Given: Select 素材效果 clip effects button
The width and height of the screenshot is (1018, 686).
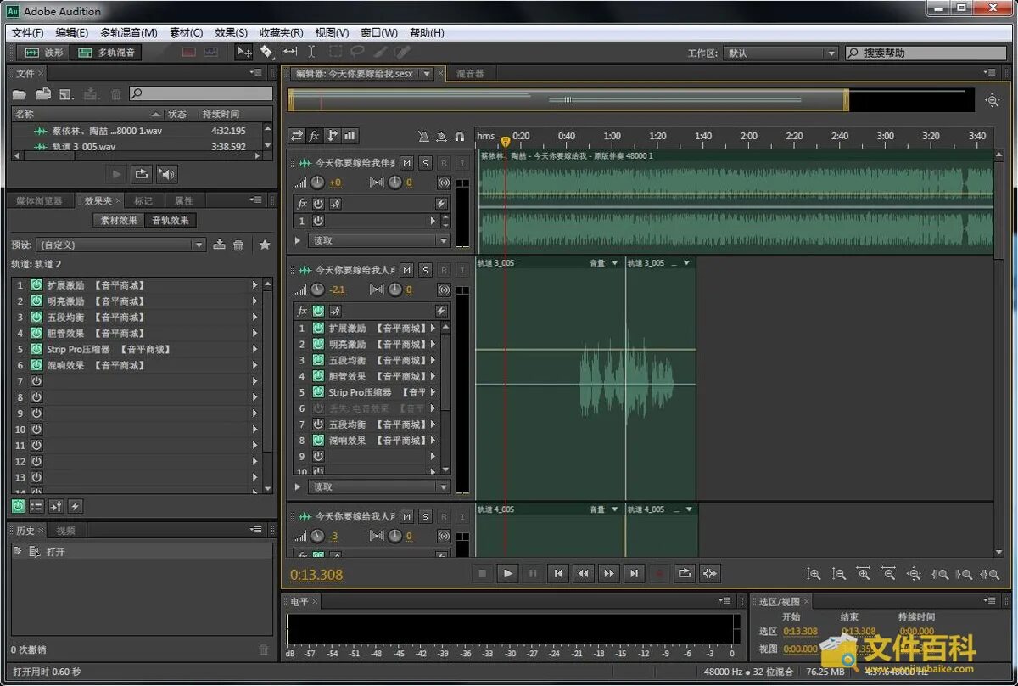Looking at the screenshot, I should 119,221.
